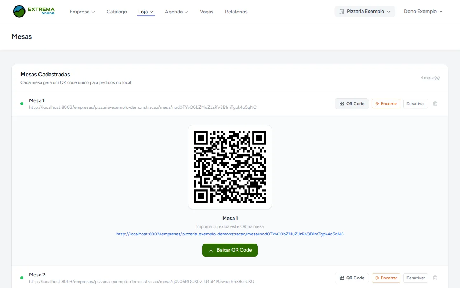Click the '4 mesa(s)' count label
The image size is (460, 288).
pyautogui.click(x=430, y=78)
